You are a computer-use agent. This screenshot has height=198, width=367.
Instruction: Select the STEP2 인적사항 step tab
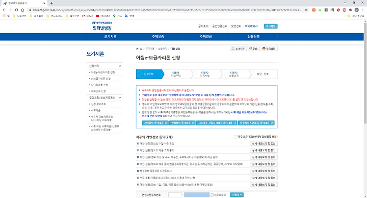point(204,74)
